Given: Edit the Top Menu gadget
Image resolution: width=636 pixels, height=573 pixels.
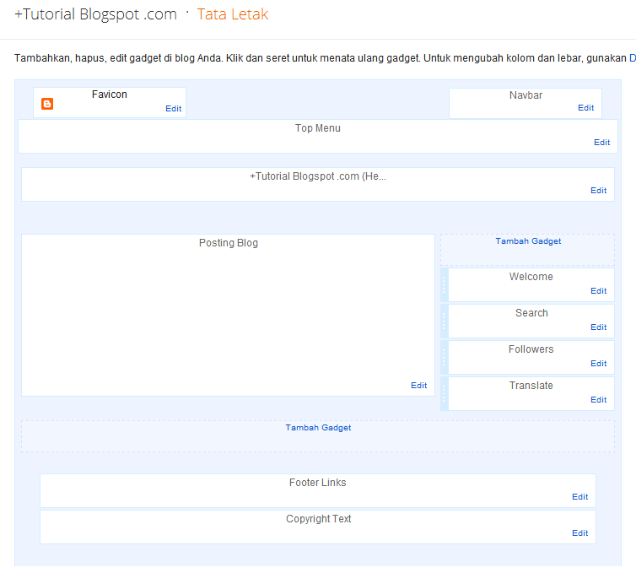Looking at the screenshot, I should (x=601, y=142).
